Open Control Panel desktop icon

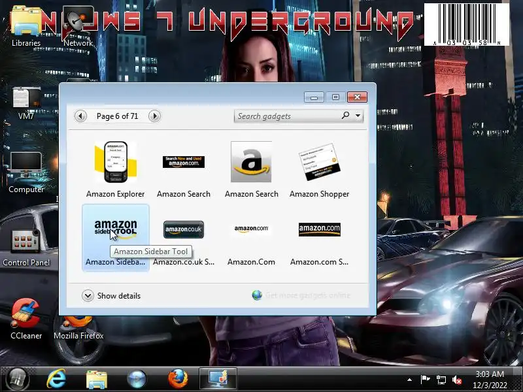coord(26,248)
